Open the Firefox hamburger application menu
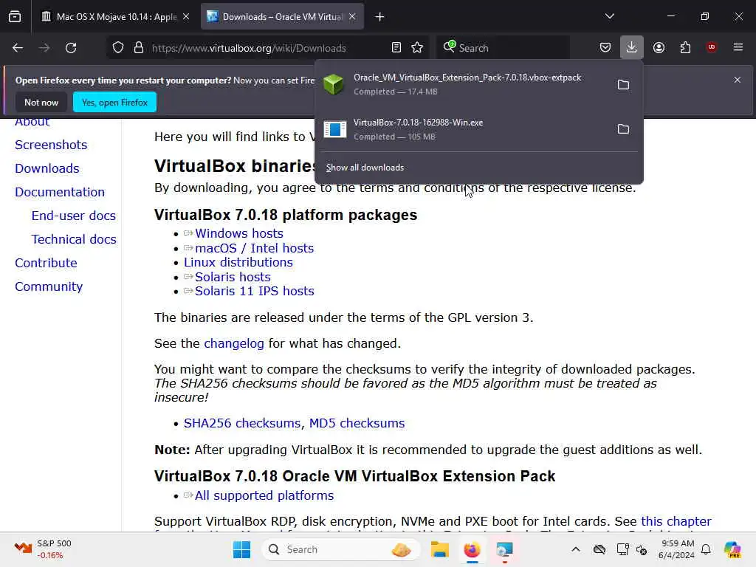Screen dimensions: 756x567 pyautogui.click(x=738, y=47)
